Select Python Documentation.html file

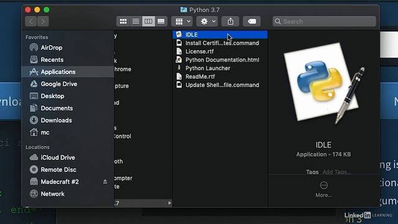220,60
